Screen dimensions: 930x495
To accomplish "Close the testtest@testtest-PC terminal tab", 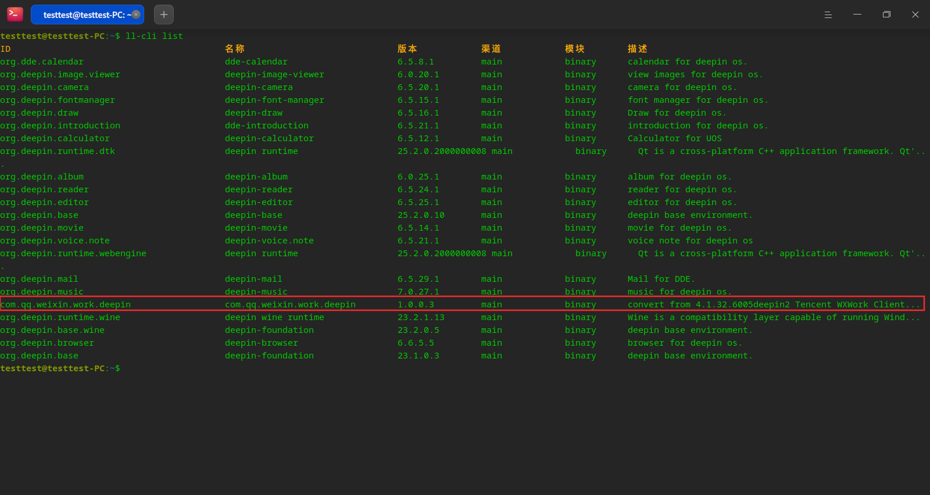I will [136, 15].
